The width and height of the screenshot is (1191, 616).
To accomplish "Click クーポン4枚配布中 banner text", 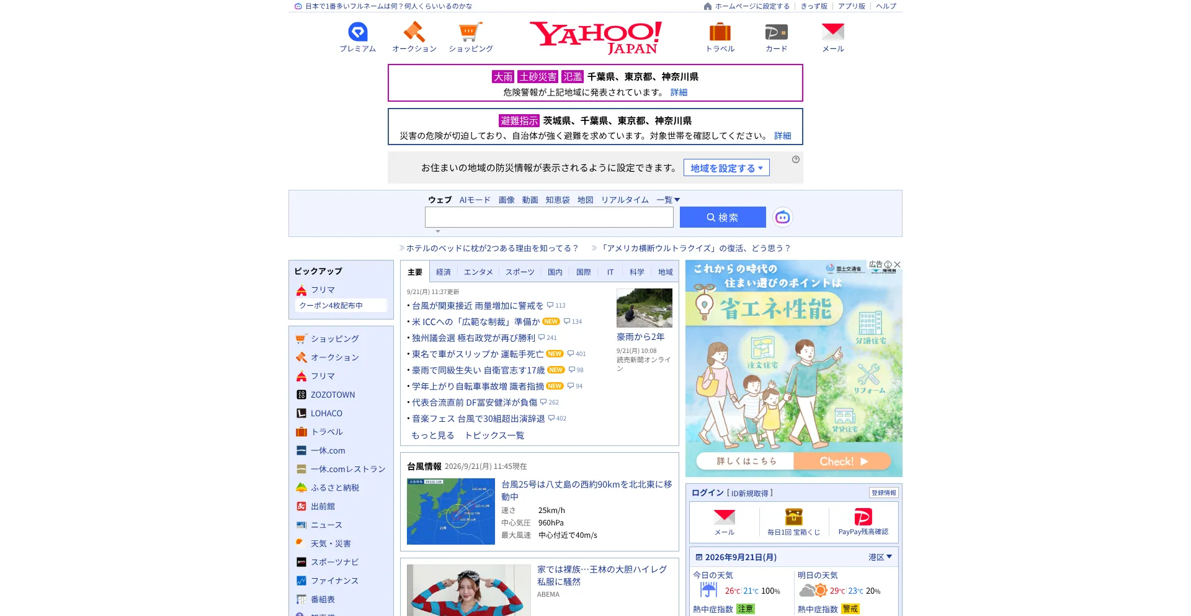I will [x=331, y=305].
